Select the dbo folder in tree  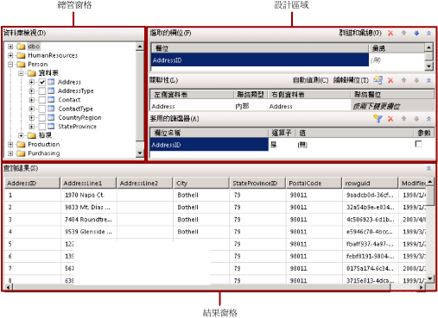[x=34, y=47]
